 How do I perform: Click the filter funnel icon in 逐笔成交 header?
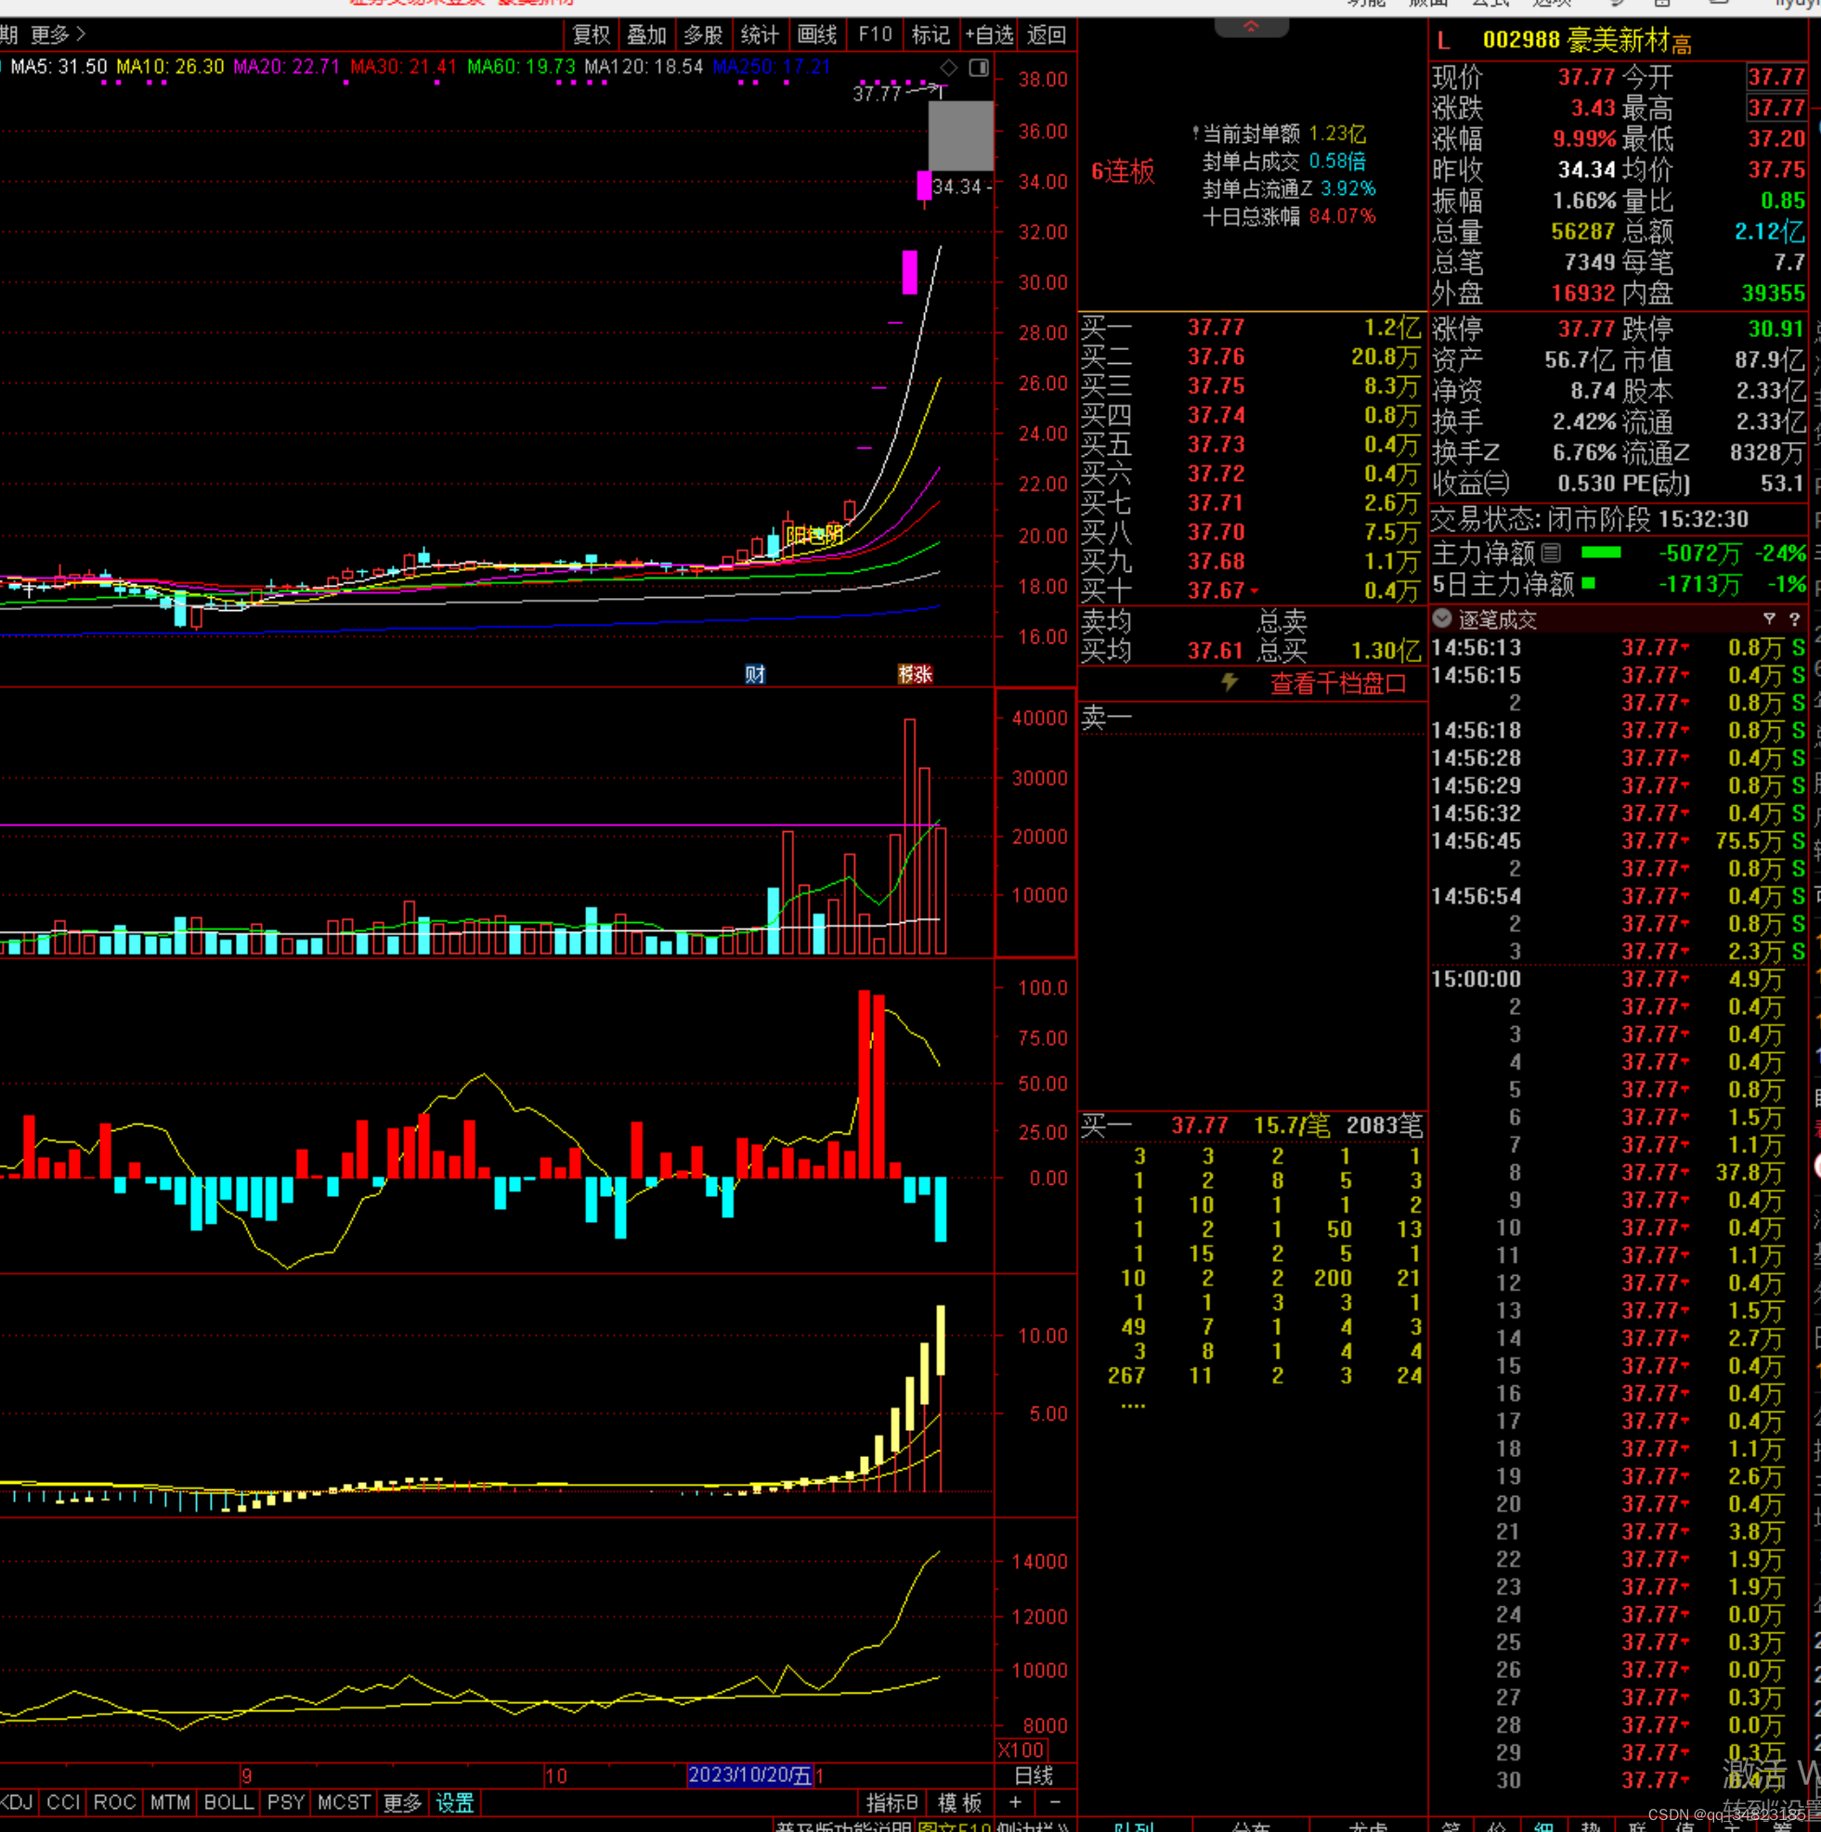1769,618
